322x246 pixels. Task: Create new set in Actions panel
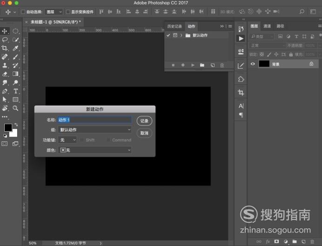click(x=202, y=65)
